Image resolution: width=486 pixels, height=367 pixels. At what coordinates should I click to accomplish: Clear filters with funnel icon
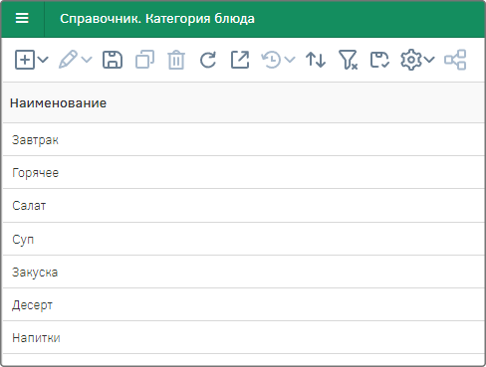click(348, 60)
